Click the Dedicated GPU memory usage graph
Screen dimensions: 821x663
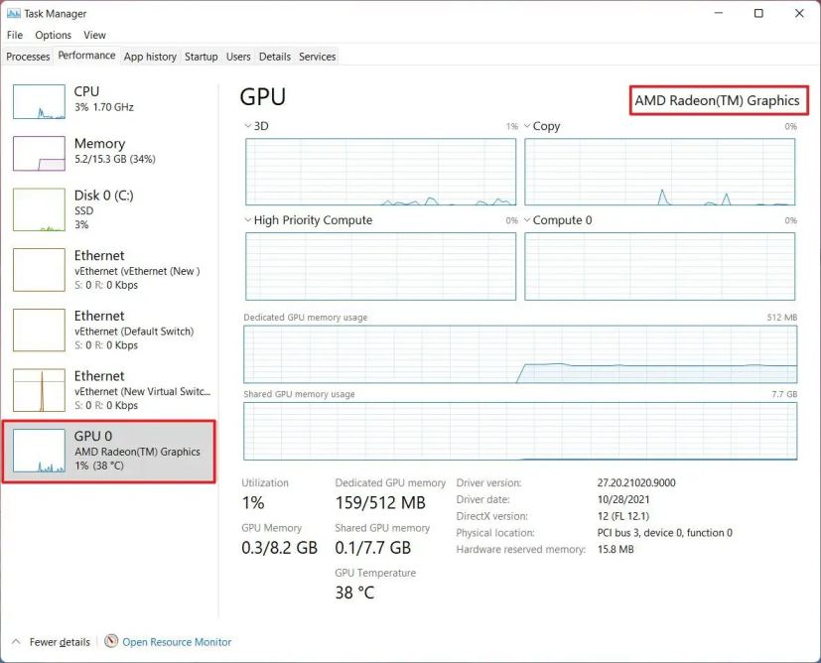click(x=520, y=354)
